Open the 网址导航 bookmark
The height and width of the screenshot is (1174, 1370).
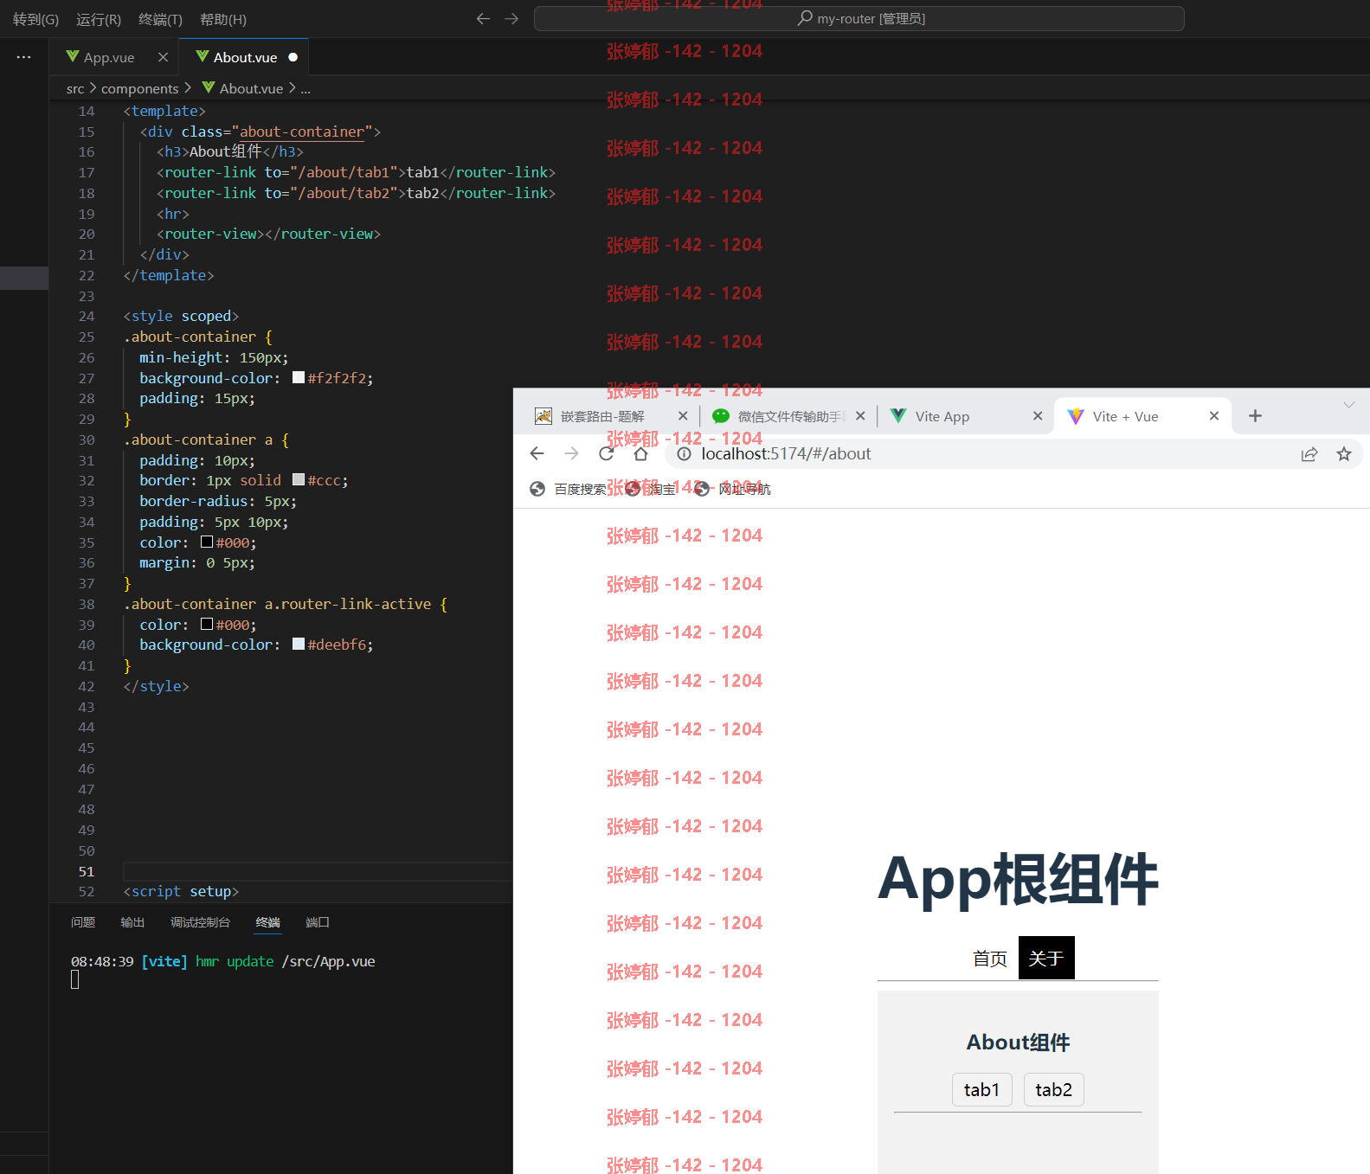click(732, 489)
